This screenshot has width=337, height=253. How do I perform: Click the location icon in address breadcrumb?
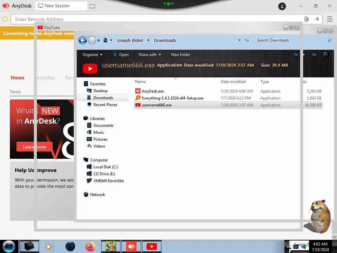click(x=105, y=40)
